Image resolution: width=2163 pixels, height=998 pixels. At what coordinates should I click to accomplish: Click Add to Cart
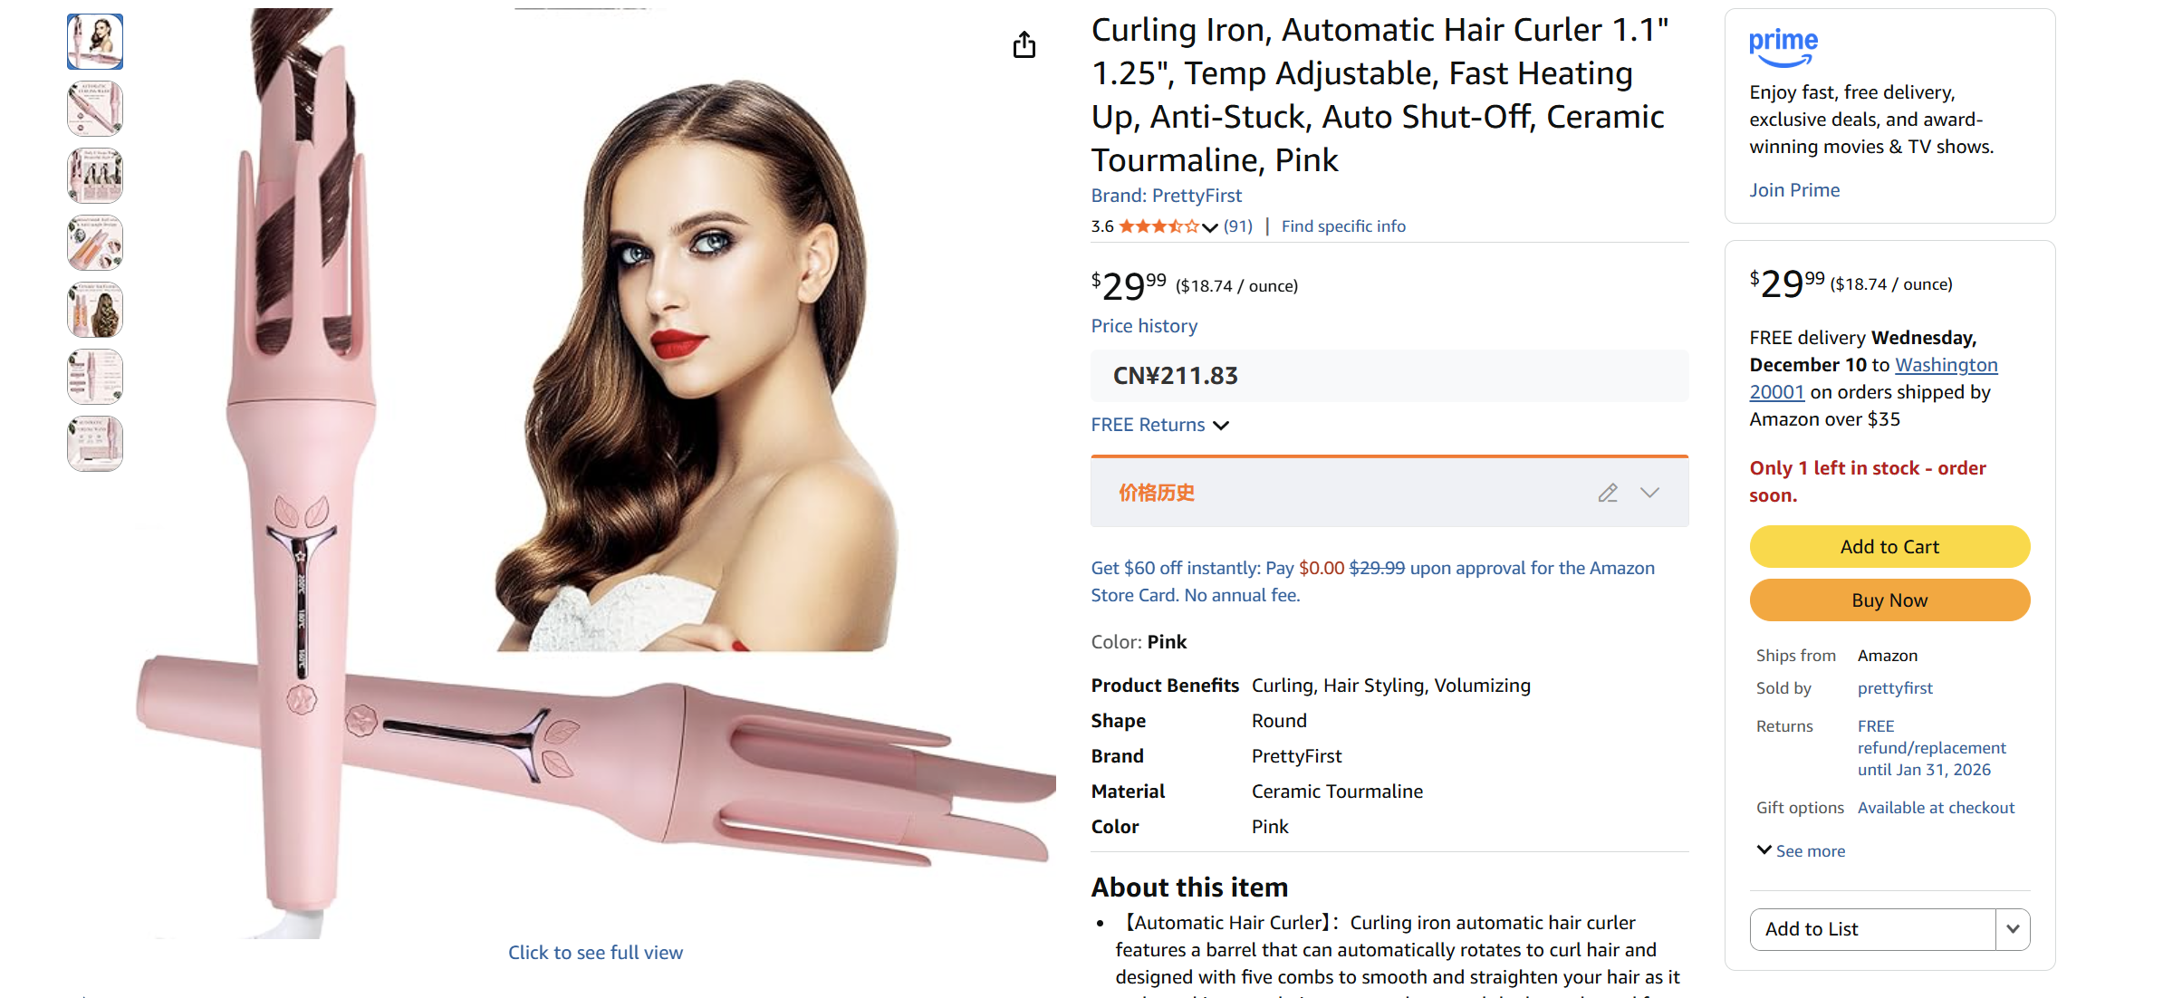click(1889, 546)
